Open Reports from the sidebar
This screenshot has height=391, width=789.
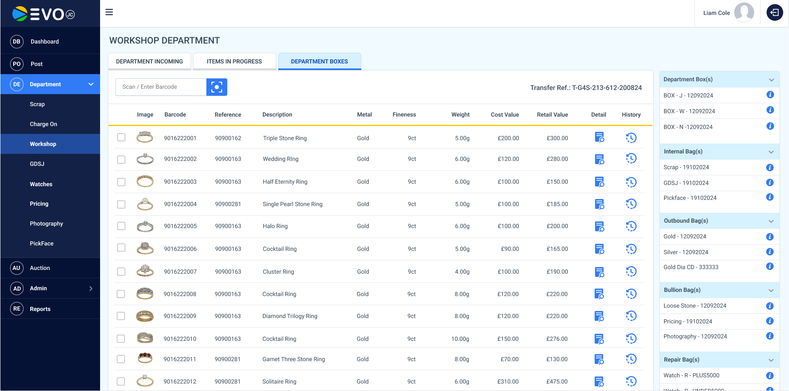[40, 309]
